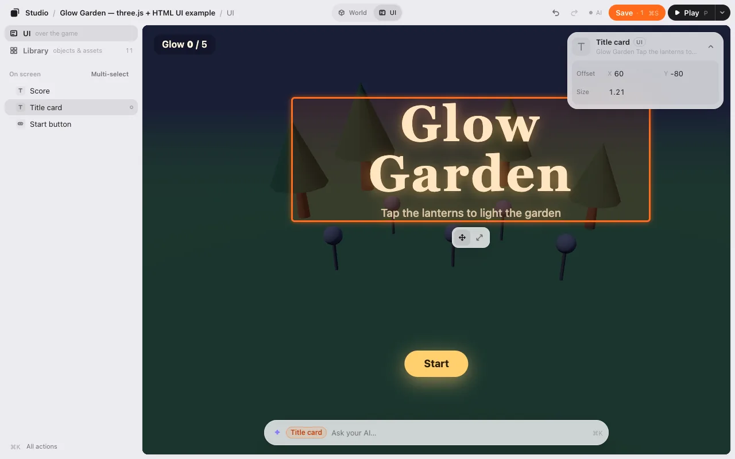
Task: Select the Score item in the list
Action: coord(71,91)
